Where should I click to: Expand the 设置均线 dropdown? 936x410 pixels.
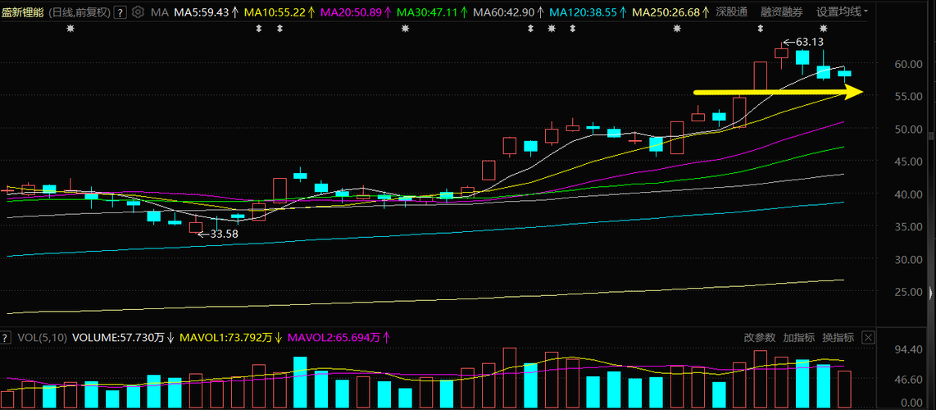pyautogui.click(x=843, y=12)
